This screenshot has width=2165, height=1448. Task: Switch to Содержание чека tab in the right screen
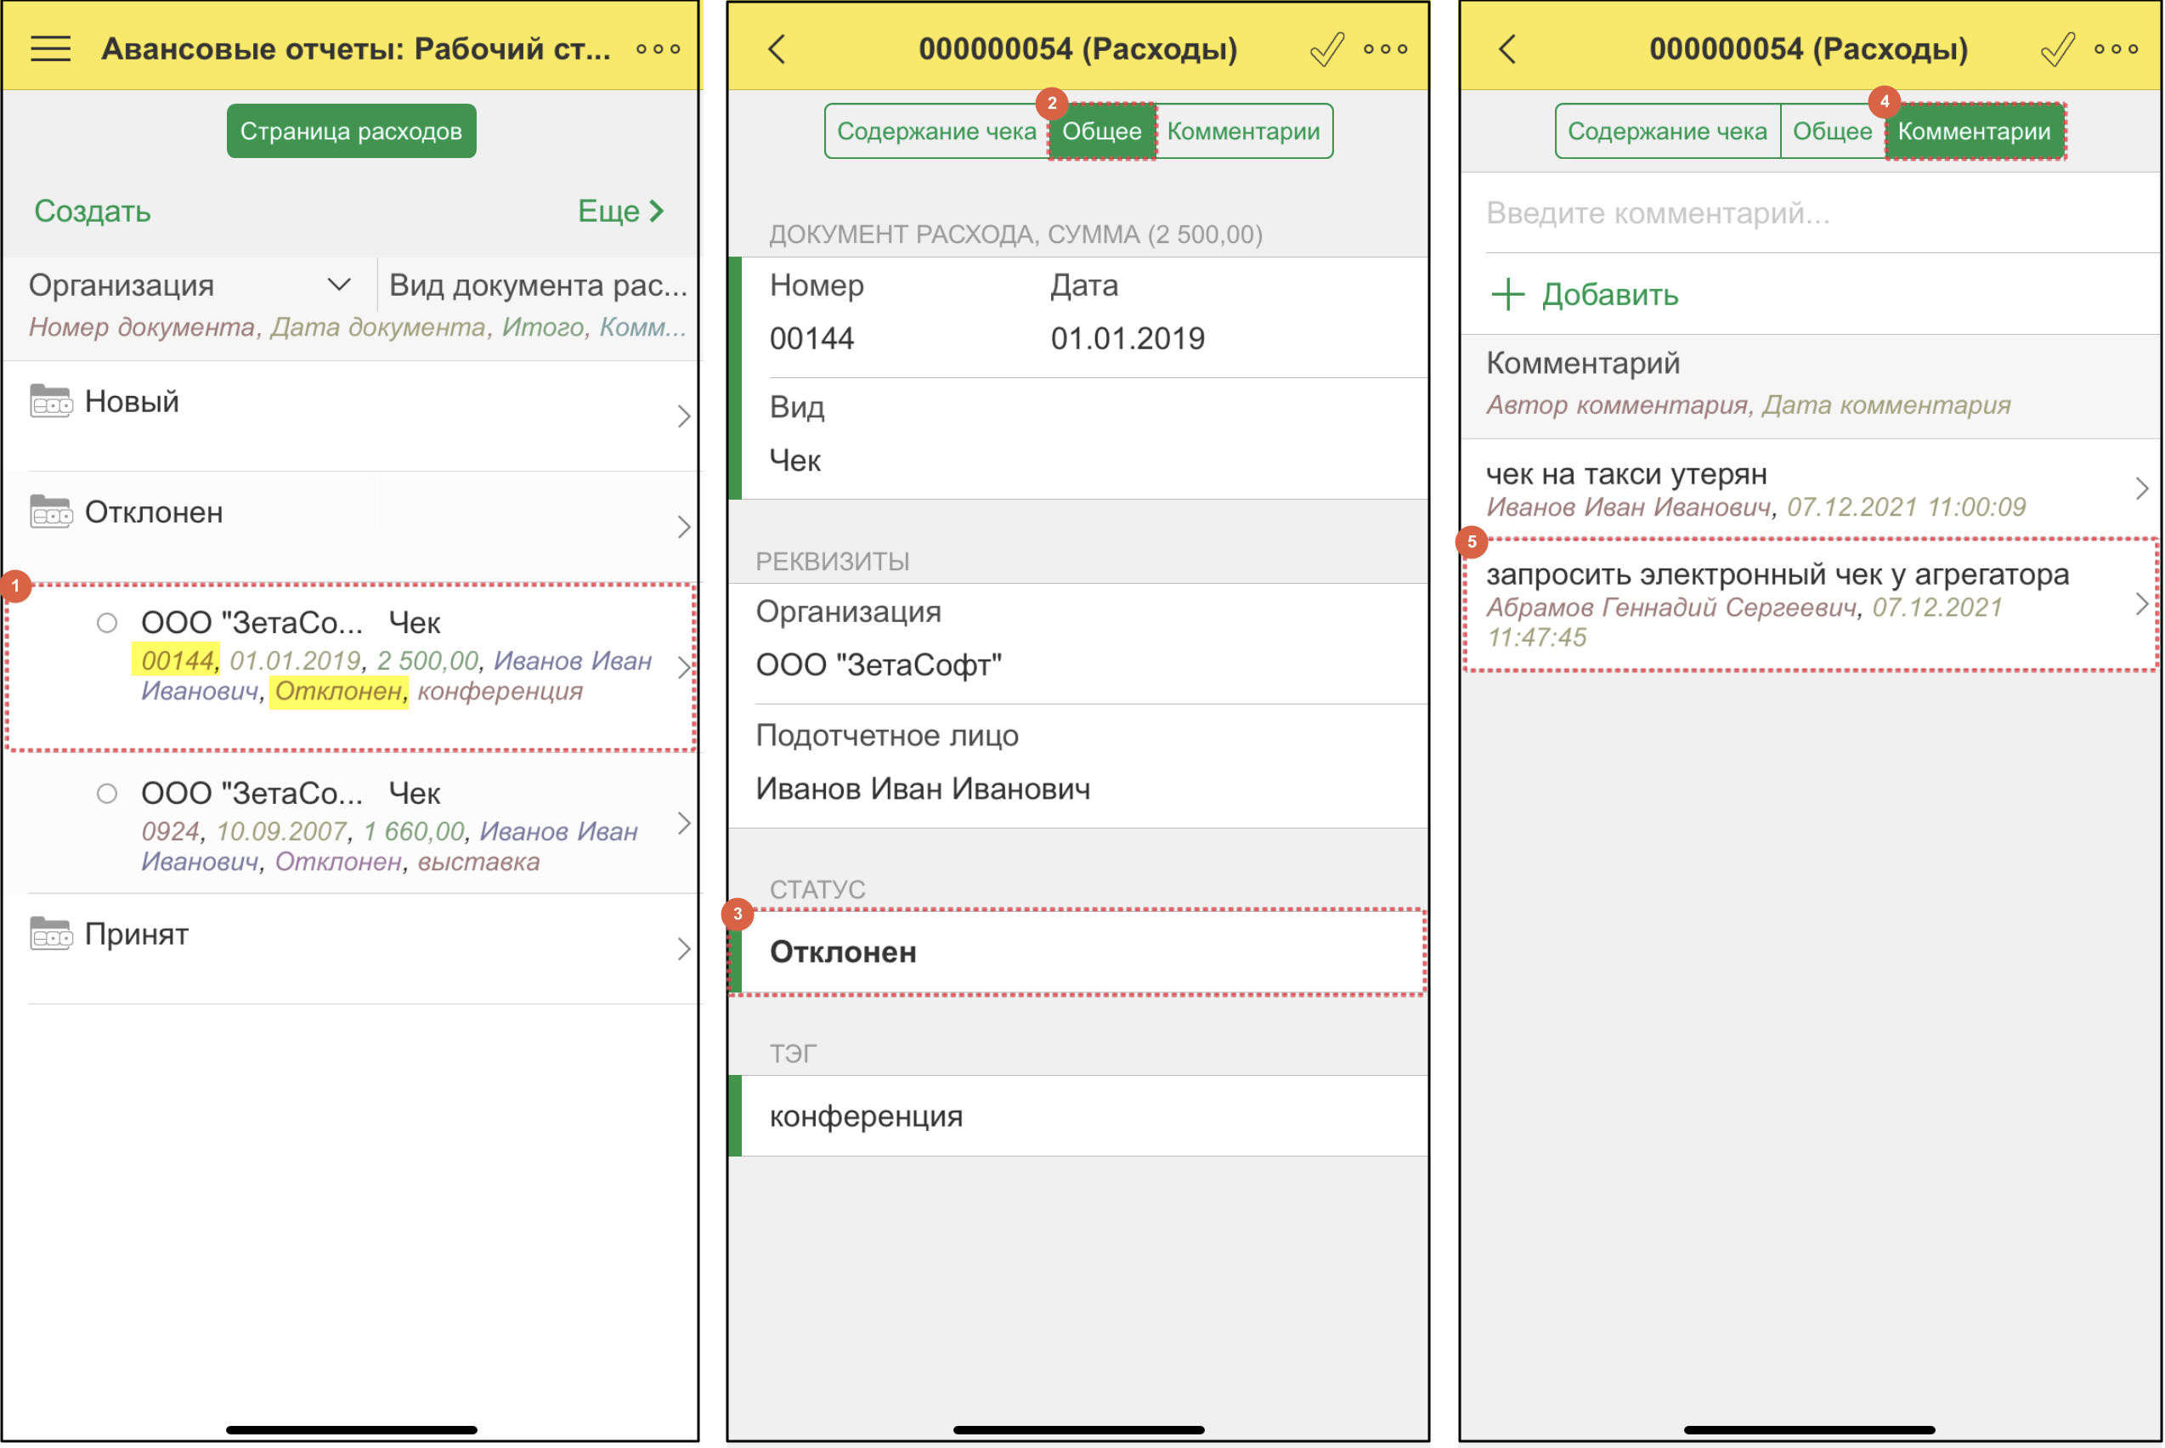1667,131
